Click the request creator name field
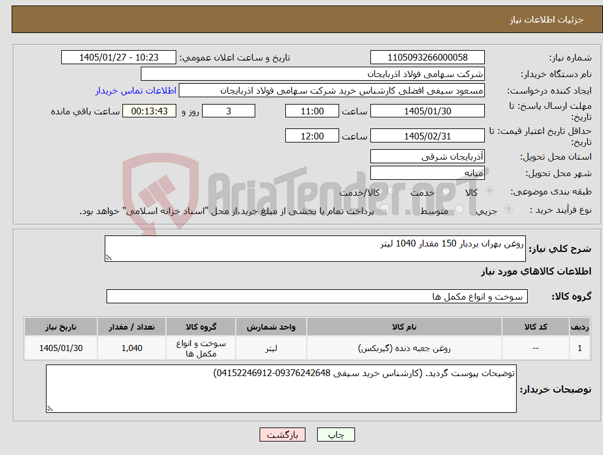The width and height of the screenshot is (603, 455). coord(331,91)
